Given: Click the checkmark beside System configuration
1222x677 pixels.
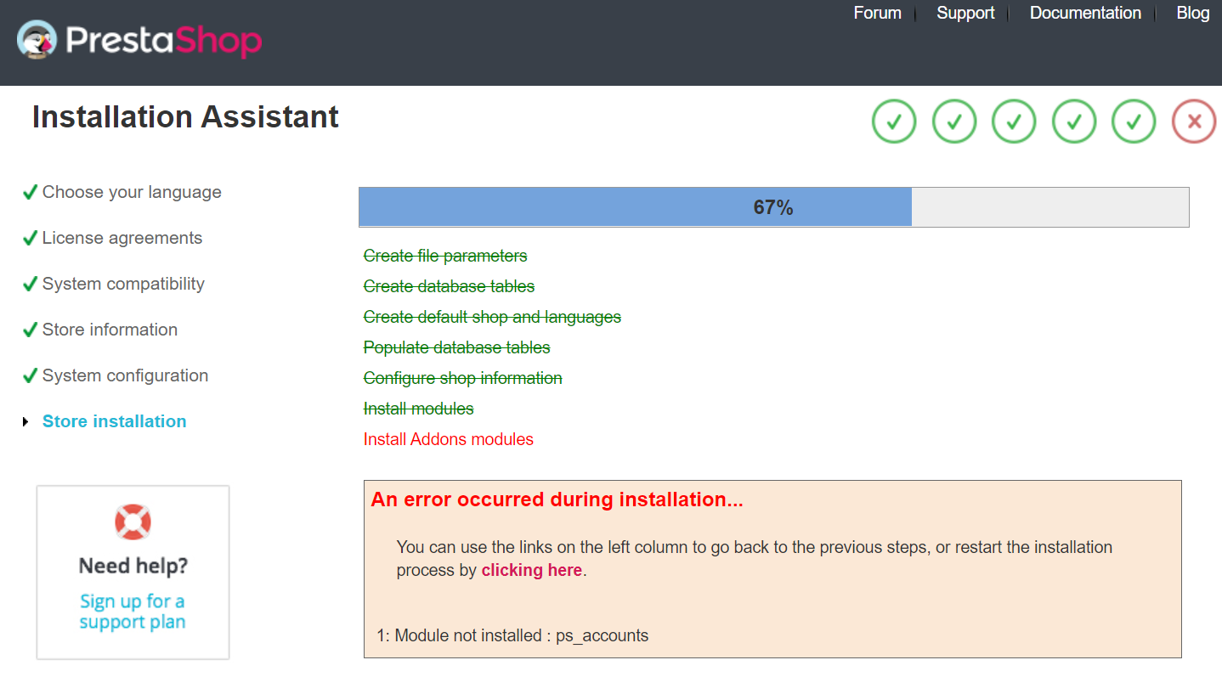Looking at the screenshot, I should click(x=29, y=375).
